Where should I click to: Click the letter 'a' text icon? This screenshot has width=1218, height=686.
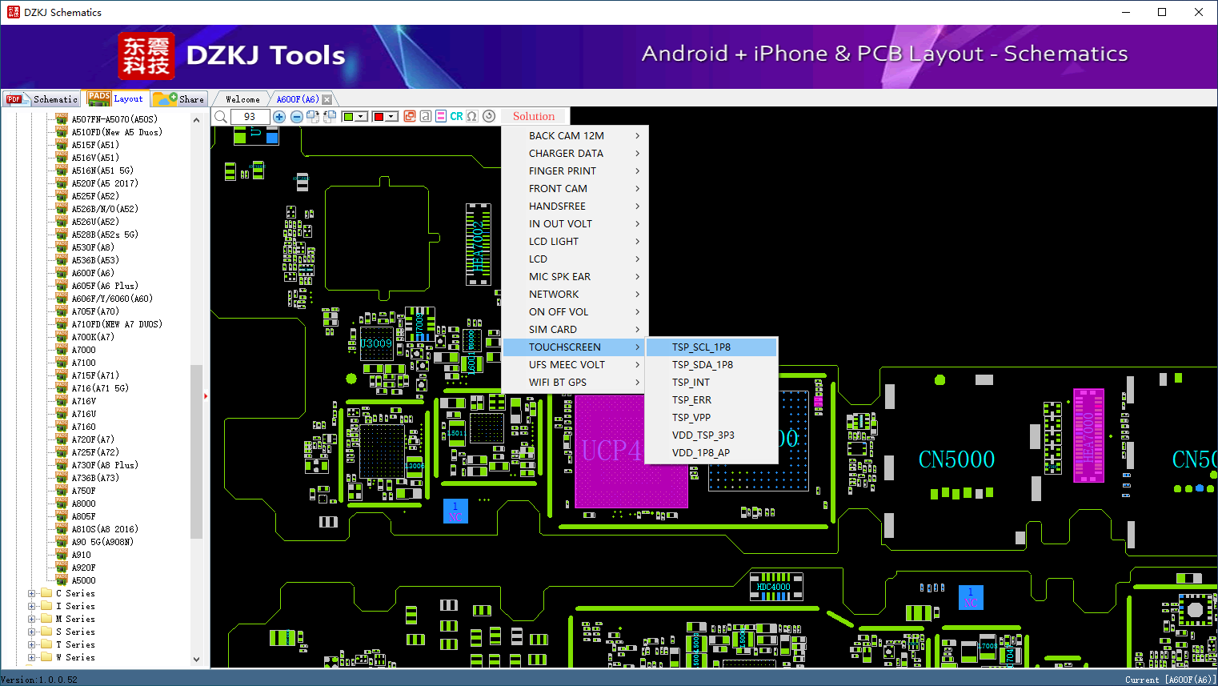click(x=426, y=116)
